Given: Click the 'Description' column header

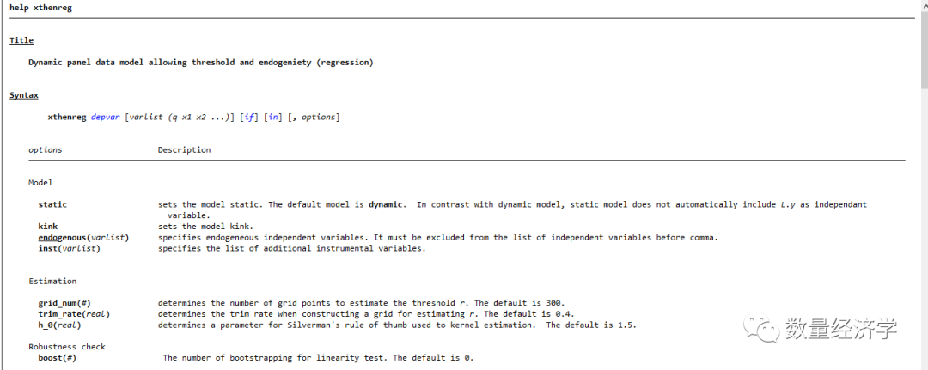Looking at the screenshot, I should [184, 150].
